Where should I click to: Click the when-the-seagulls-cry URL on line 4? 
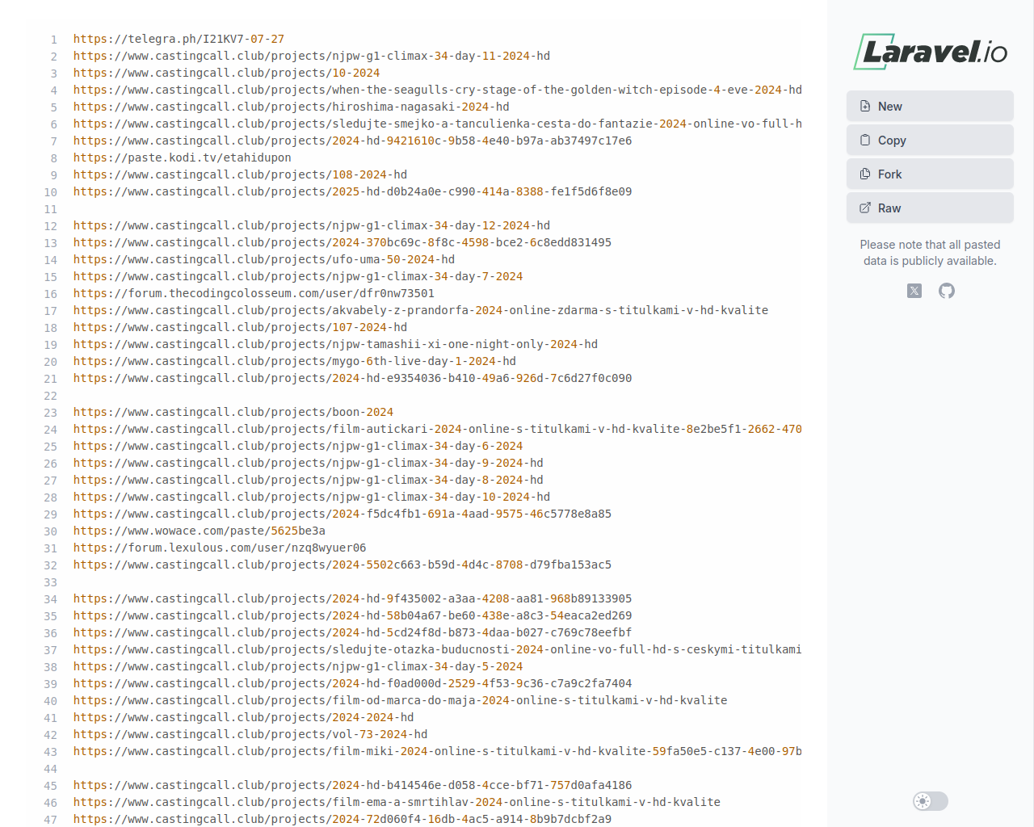tap(438, 90)
